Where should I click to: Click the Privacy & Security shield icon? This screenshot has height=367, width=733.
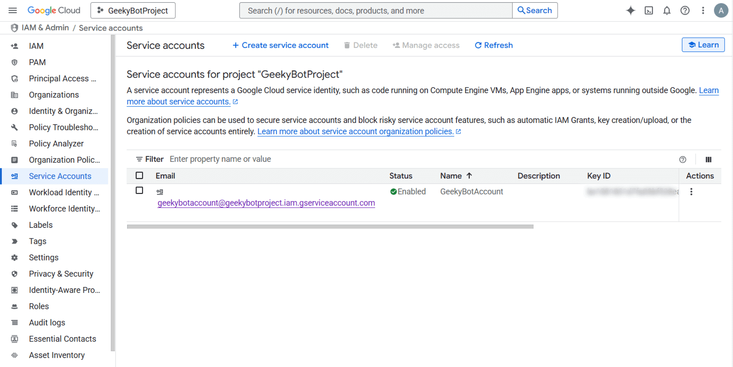pos(15,274)
